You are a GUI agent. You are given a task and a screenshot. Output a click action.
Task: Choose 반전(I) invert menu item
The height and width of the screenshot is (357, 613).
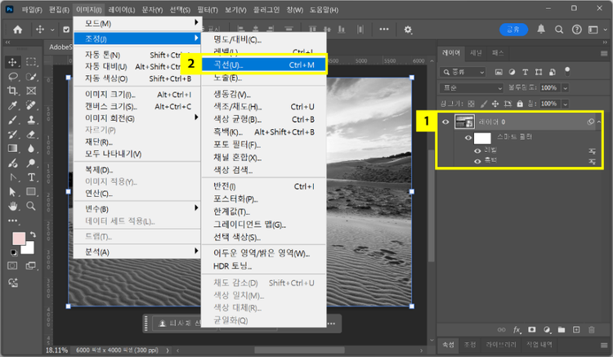(263, 186)
